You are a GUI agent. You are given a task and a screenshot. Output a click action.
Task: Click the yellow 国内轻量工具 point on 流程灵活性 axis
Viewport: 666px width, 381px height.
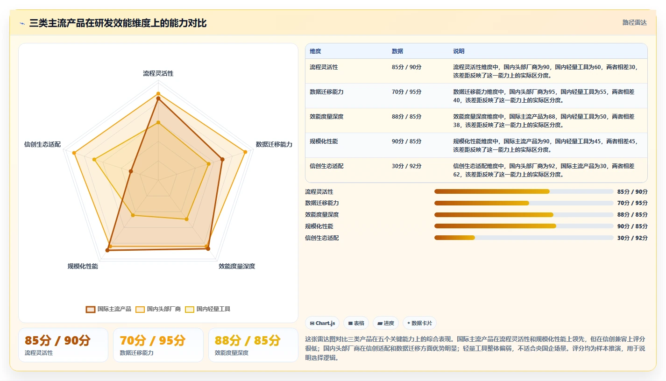click(x=158, y=123)
